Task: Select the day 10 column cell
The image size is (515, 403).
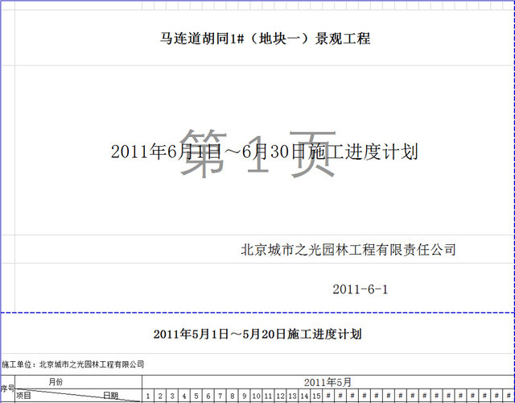Action: [256, 396]
